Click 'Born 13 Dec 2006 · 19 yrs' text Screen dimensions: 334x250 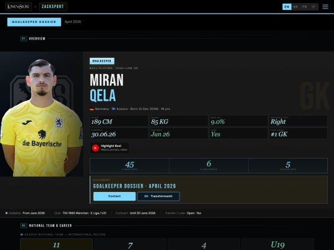[x=150, y=109]
